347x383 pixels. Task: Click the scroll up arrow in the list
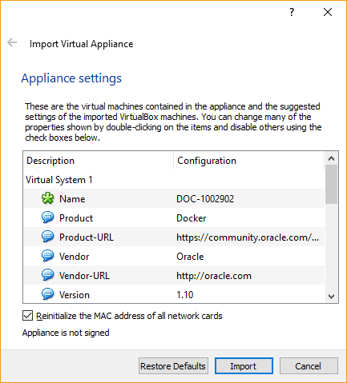[x=332, y=158]
